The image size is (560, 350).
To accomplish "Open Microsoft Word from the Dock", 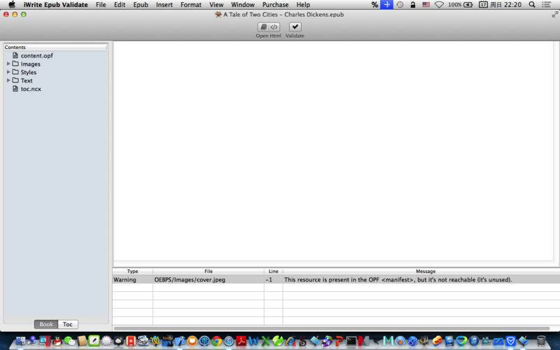I will point(253,341).
